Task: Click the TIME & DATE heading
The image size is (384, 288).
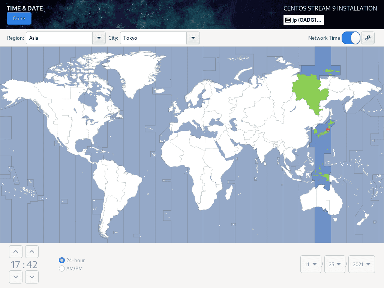Action: [25, 8]
